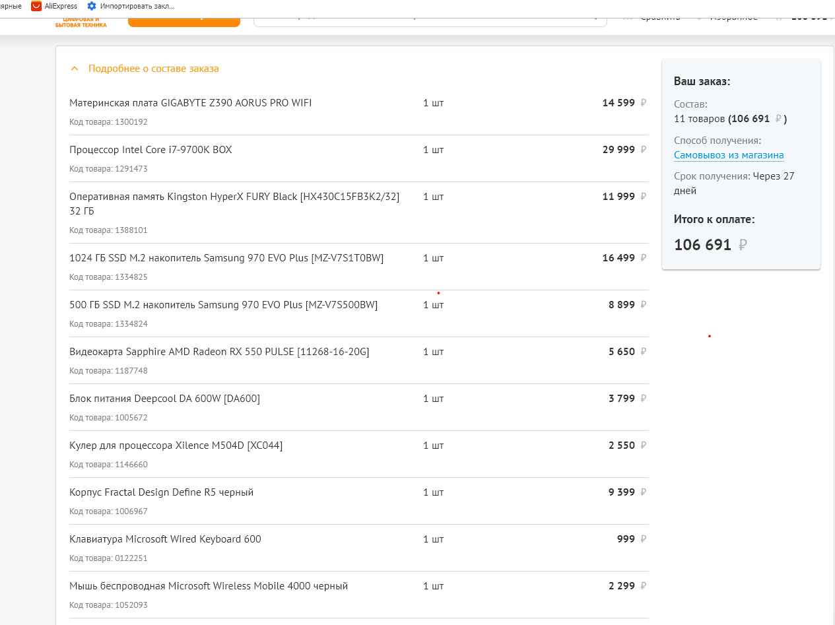
Task: Click product code 1334825
Action: [108, 277]
